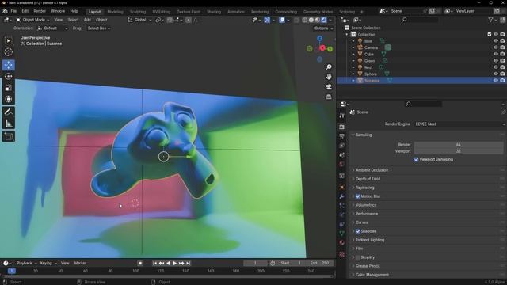
Task: Click the red X axis gizmo ball
Action: [322, 48]
